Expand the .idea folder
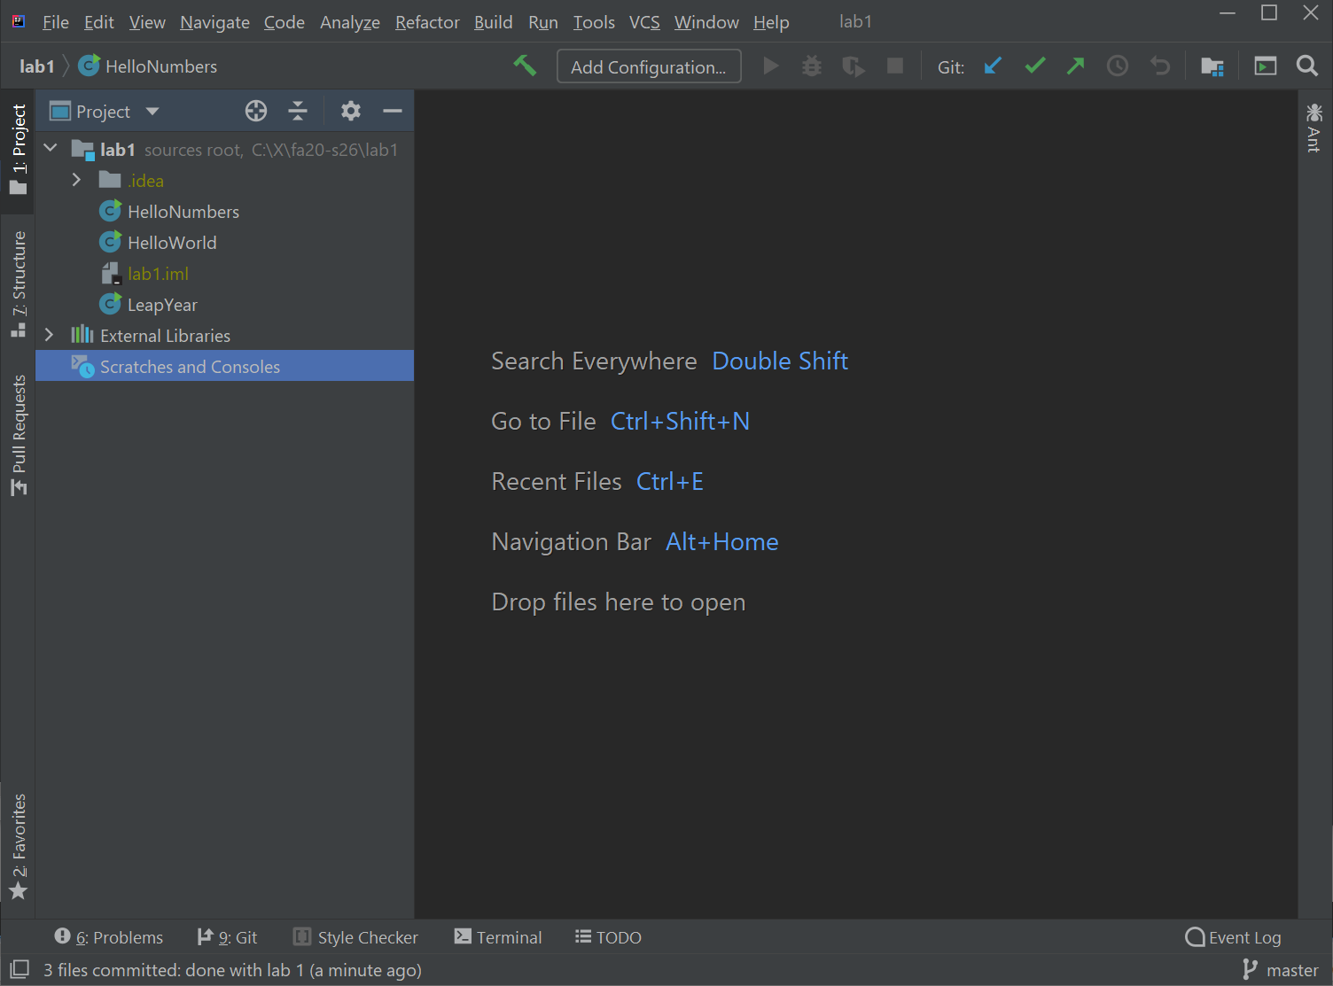 pyautogui.click(x=76, y=180)
